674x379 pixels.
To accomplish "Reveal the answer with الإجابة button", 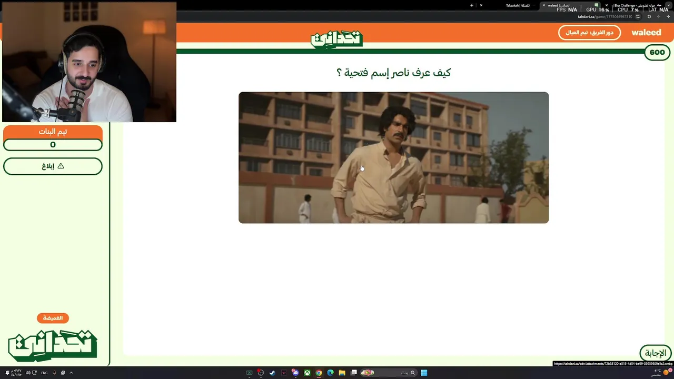I will pos(656,353).
